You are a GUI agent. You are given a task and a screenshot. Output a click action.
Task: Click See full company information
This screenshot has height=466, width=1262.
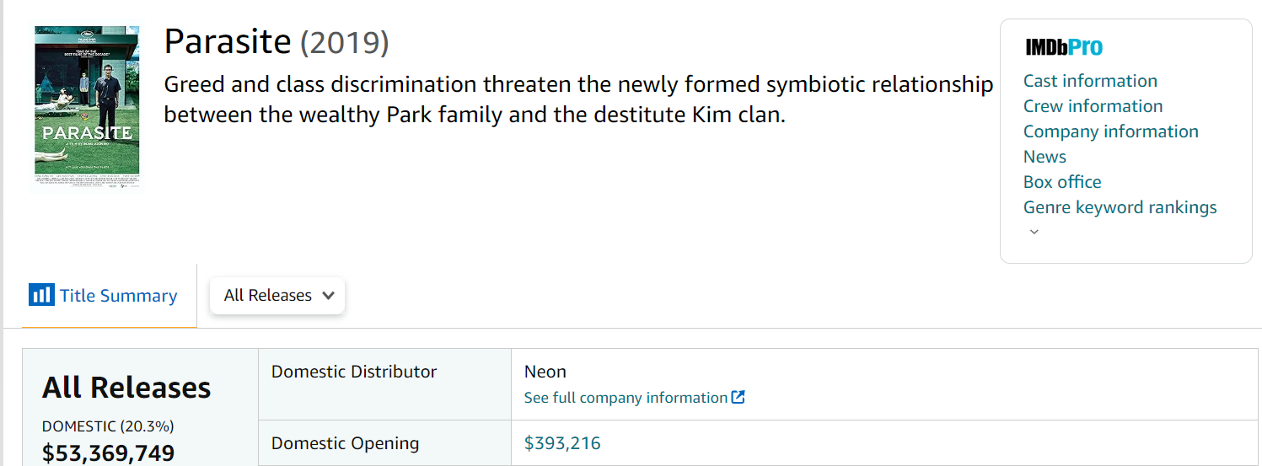click(626, 397)
